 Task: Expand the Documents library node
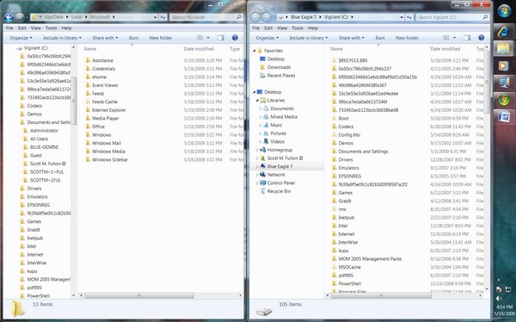pos(260,108)
